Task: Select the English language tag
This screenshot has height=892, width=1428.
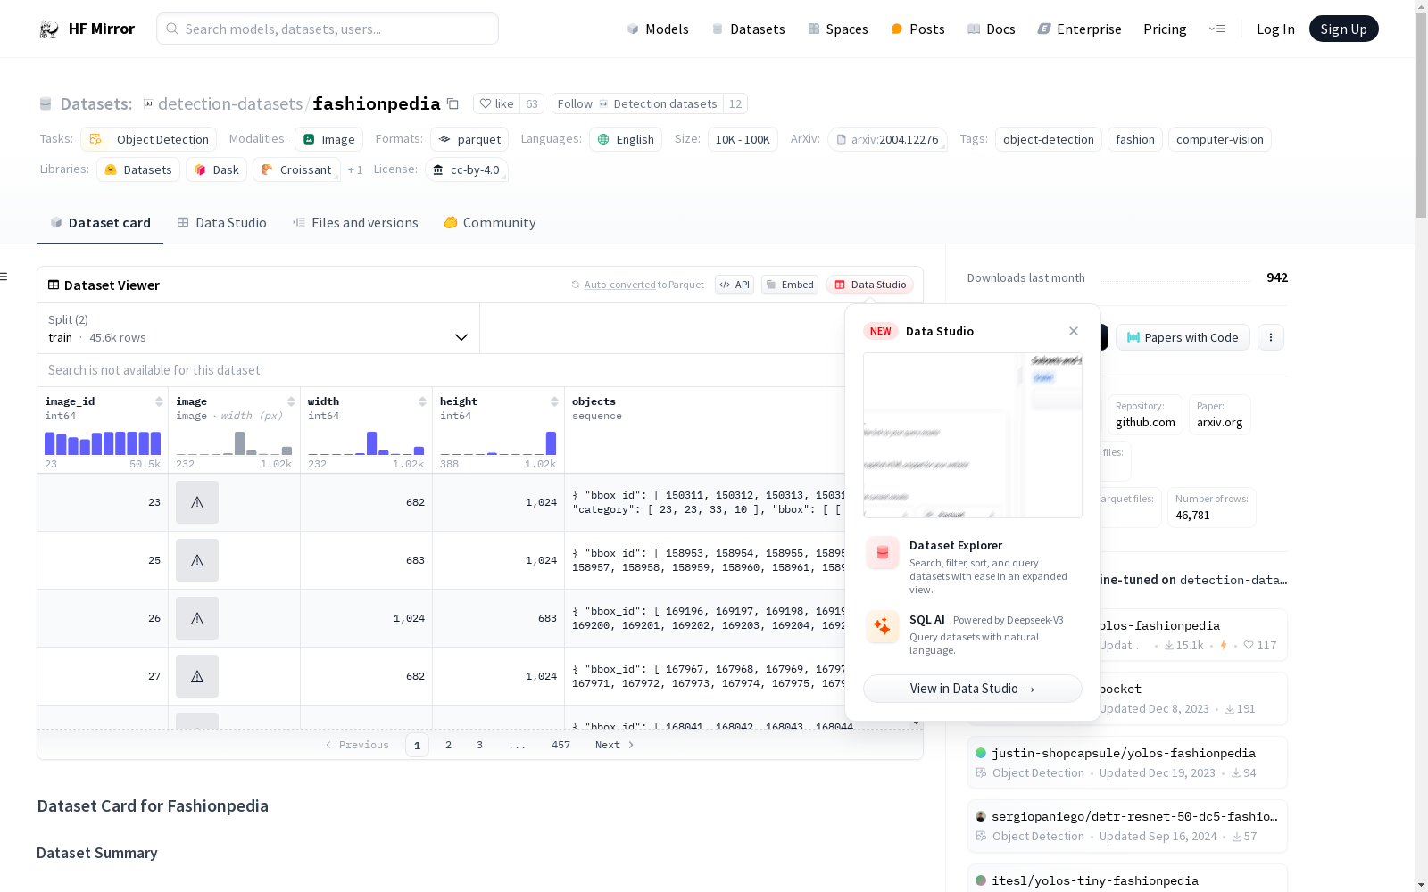Action: click(x=626, y=139)
